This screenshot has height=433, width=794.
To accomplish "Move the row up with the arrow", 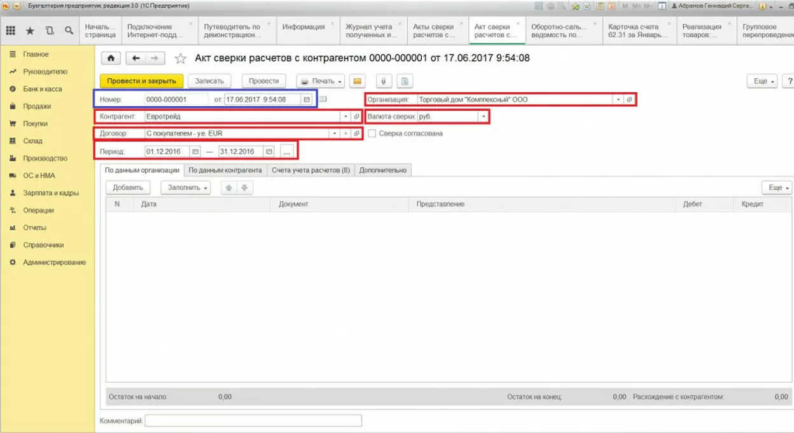I will click(229, 188).
